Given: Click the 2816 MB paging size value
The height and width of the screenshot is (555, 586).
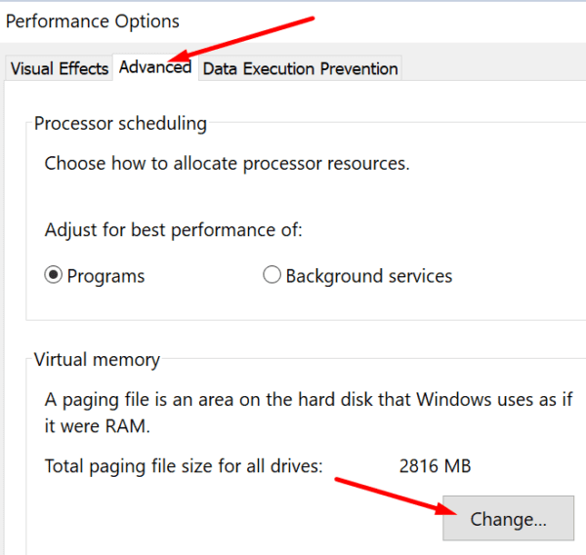Looking at the screenshot, I should pyautogui.click(x=435, y=466).
